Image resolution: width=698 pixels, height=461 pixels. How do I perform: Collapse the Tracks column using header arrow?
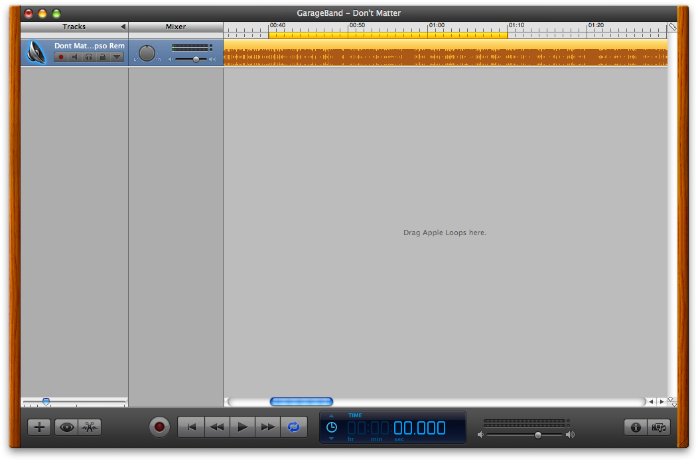[x=123, y=27]
